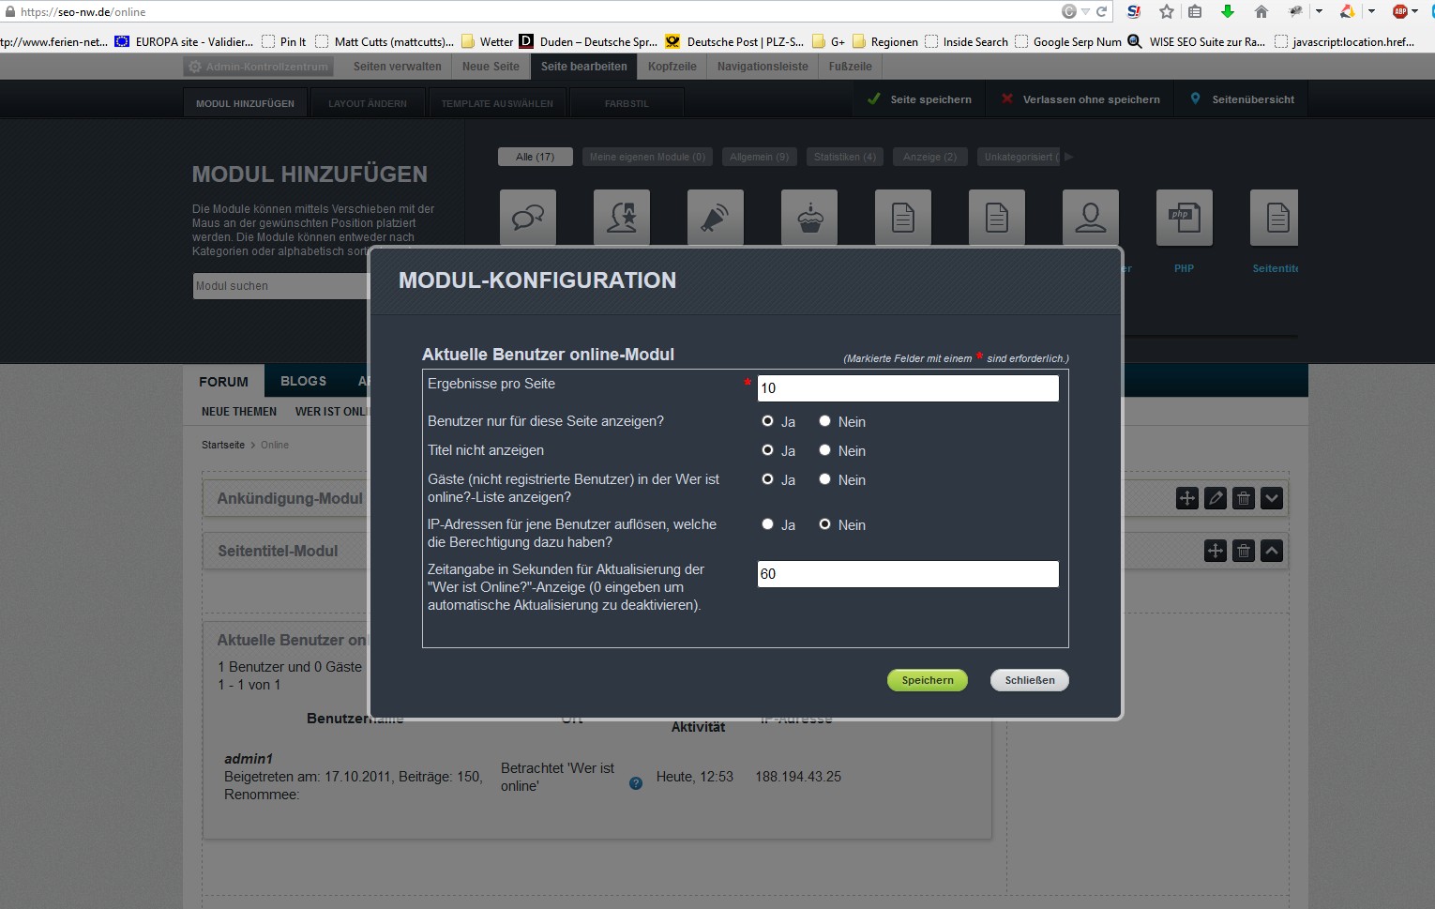Viewport: 1435px width, 909px height.
Task: Click the PHP module icon
Action: coord(1184,218)
